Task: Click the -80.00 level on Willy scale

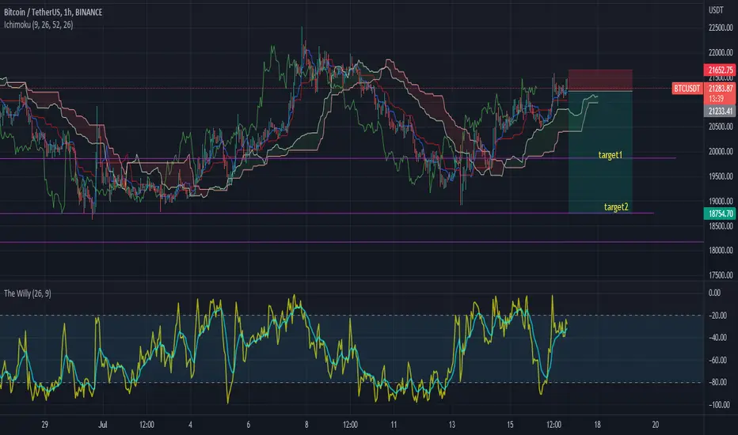Action: tap(717, 382)
